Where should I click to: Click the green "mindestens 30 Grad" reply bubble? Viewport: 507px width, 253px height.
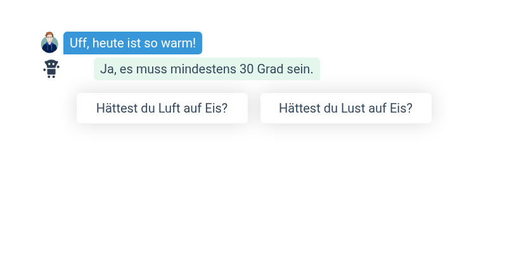207,69
